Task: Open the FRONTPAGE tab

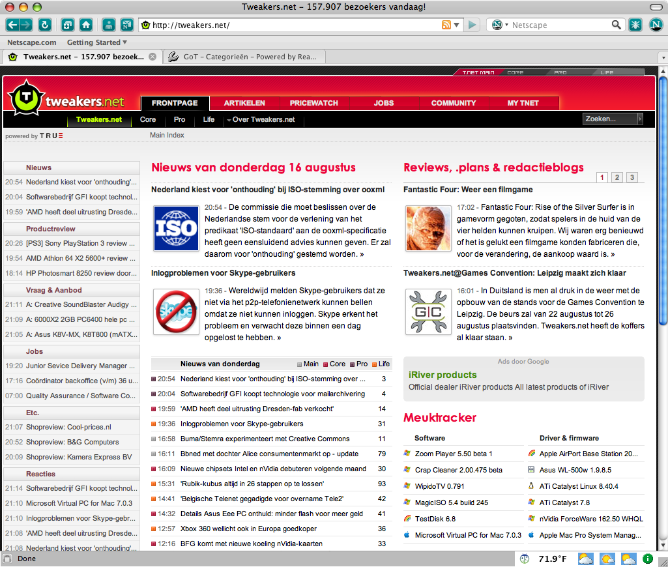Action: point(175,103)
